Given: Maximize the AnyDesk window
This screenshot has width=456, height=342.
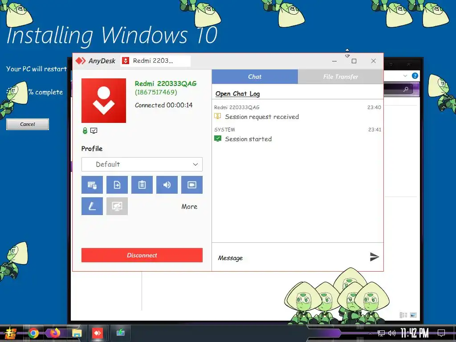Looking at the screenshot, I should (354, 61).
